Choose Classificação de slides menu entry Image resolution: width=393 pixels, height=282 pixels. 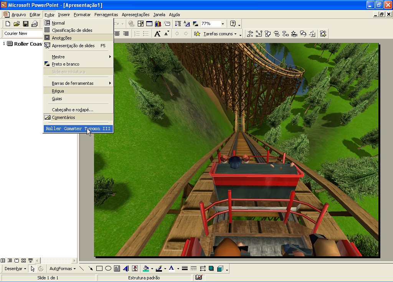pyautogui.click(x=78, y=30)
